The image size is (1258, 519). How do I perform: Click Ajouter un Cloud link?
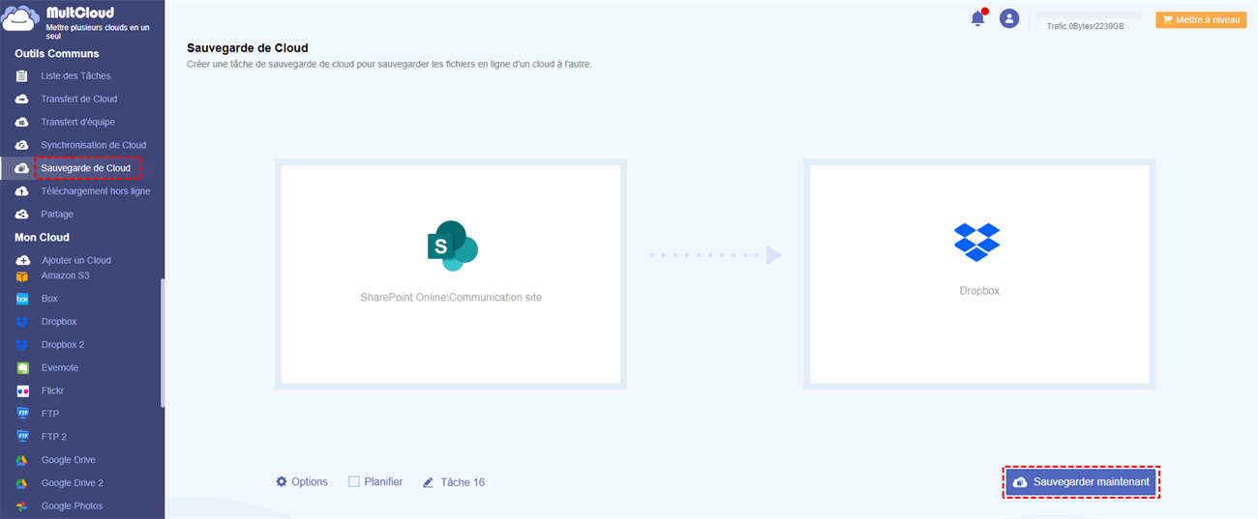tap(76, 260)
